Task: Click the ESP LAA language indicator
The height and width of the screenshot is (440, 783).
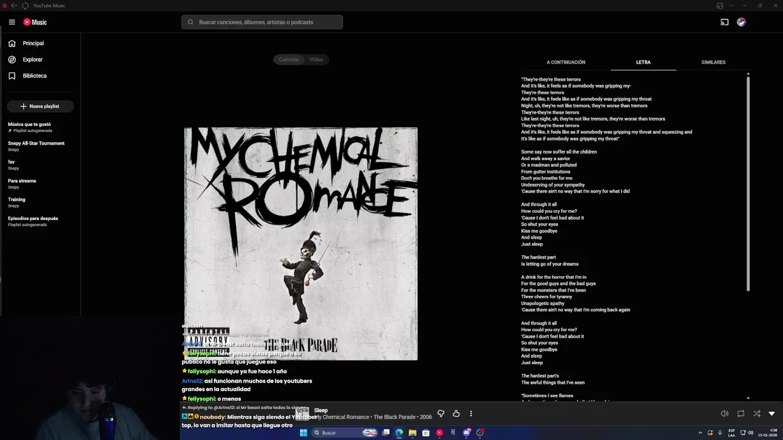Action: coord(732,433)
